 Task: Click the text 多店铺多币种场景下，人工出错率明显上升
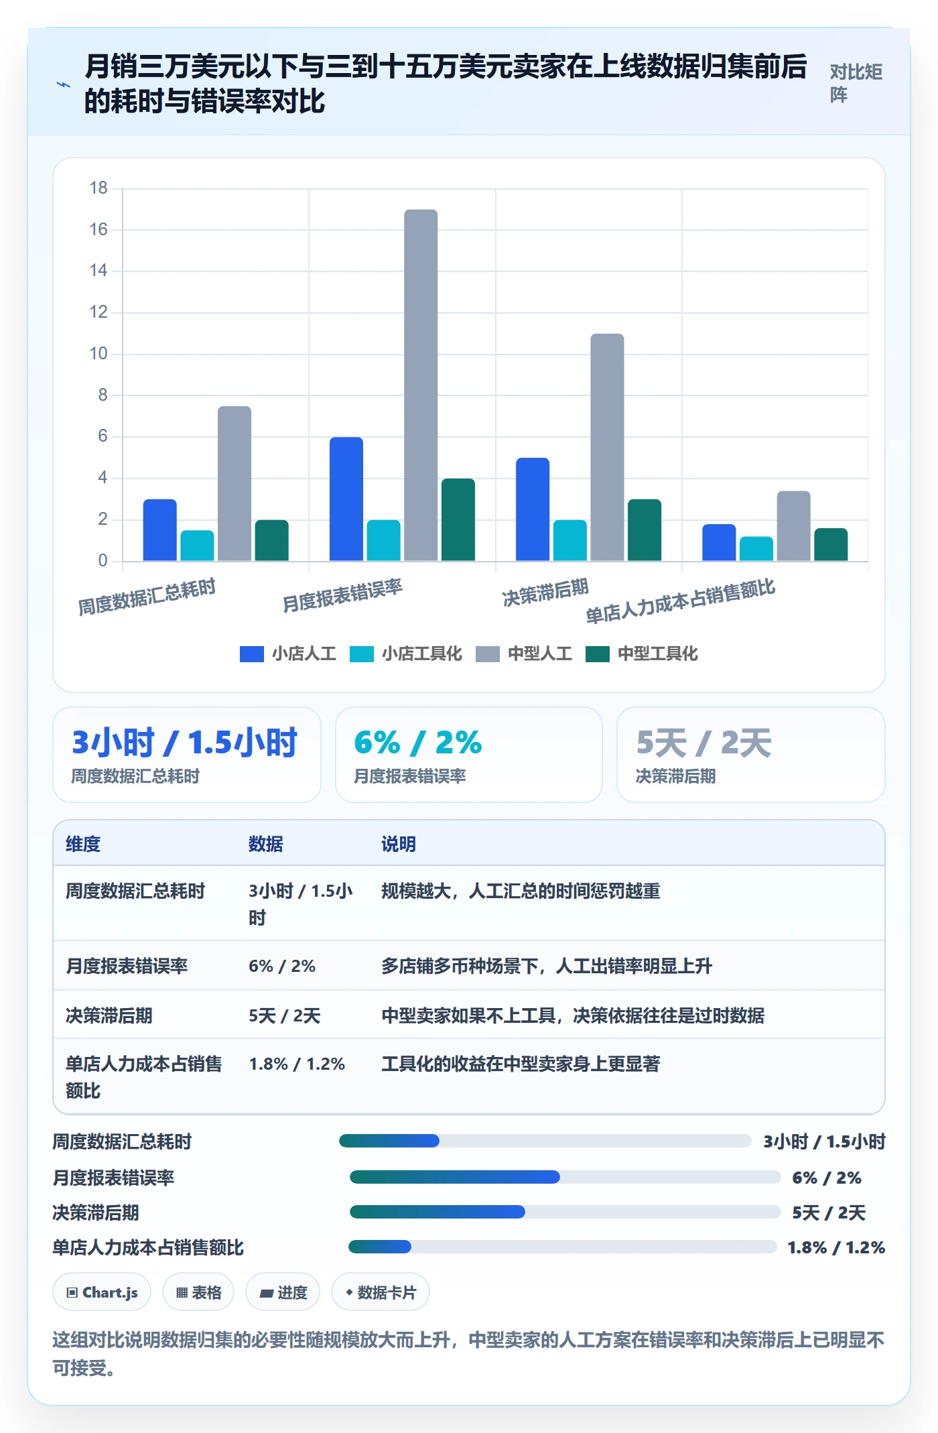pos(547,966)
